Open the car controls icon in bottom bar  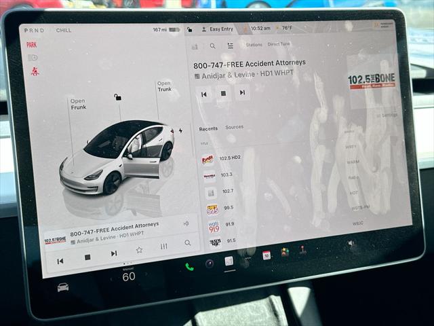63,287
